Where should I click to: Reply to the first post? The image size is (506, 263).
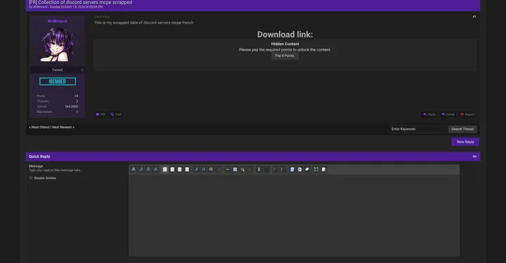pyautogui.click(x=429, y=114)
